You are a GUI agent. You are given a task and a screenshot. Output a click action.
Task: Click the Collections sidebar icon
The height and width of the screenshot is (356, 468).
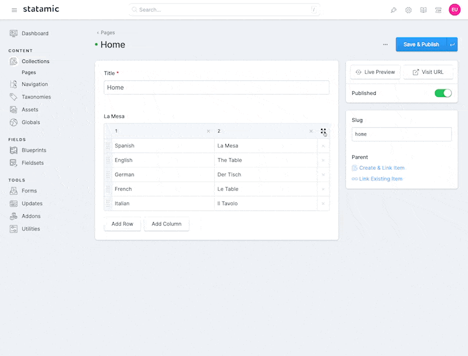pos(13,61)
